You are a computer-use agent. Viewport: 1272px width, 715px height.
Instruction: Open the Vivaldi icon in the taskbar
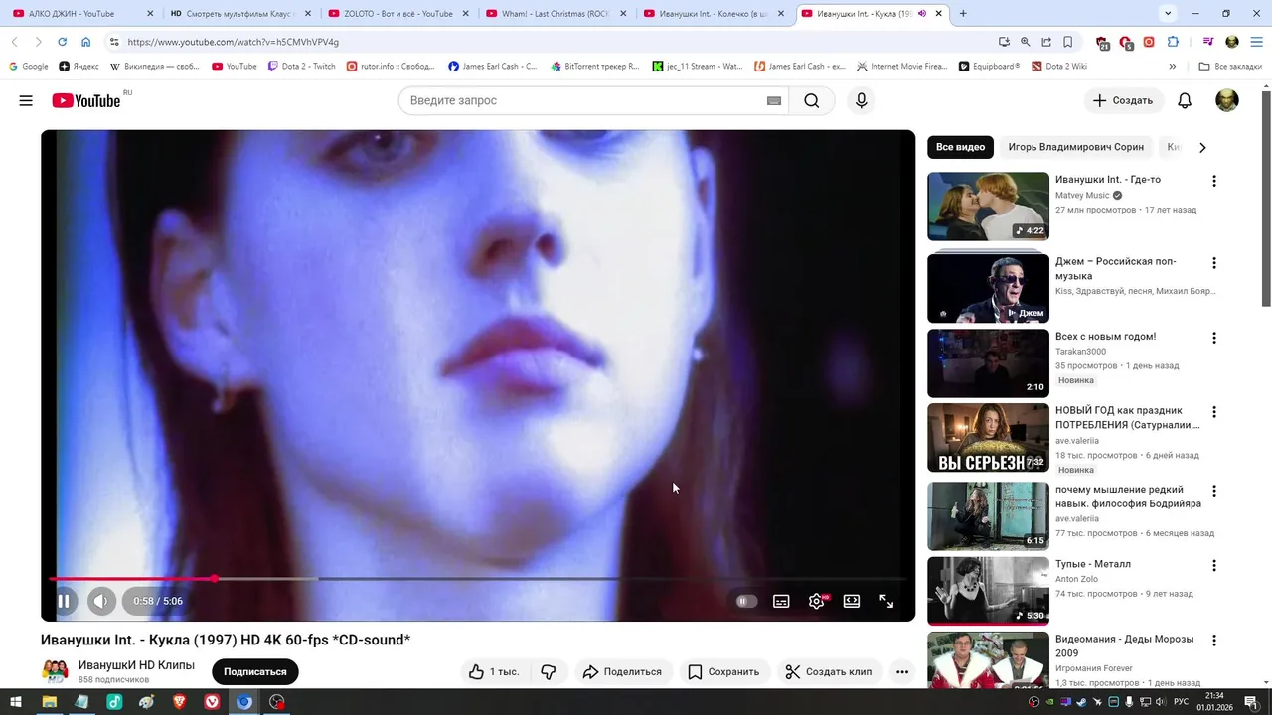click(212, 702)
